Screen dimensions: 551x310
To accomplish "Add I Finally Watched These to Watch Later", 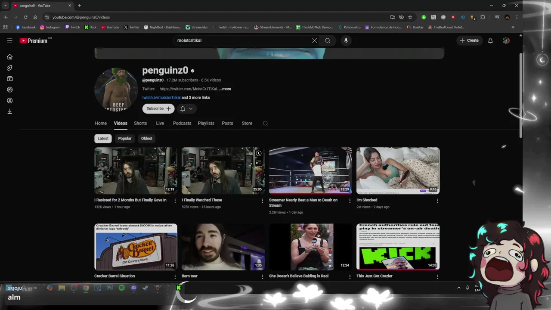I will pyautogui.click(x=259, y=153).
